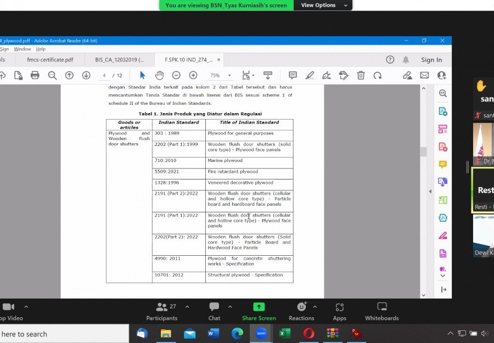Toggle Stop Video camera in Zoom

8,307
